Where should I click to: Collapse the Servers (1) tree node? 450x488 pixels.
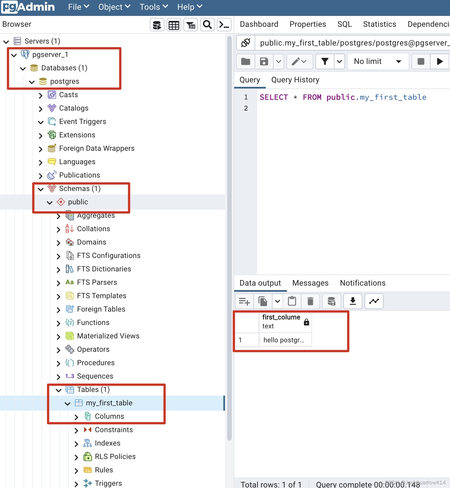pos(6,42)
